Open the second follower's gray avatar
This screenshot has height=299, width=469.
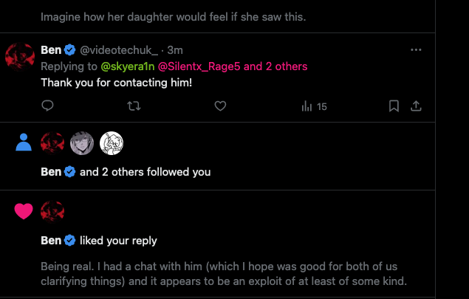tap(82, 142)
